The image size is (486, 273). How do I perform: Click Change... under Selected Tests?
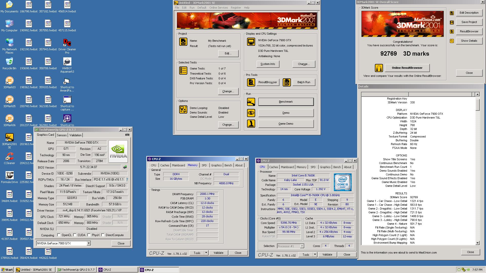[228, 92]
